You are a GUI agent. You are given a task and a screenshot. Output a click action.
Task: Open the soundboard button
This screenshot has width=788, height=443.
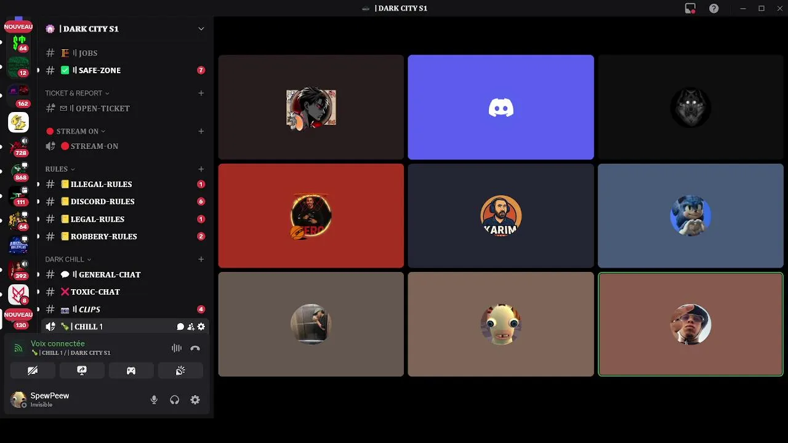(180, 370)
